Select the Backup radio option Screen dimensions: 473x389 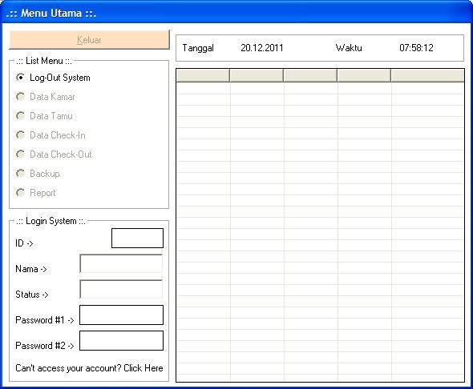(38, 174)
